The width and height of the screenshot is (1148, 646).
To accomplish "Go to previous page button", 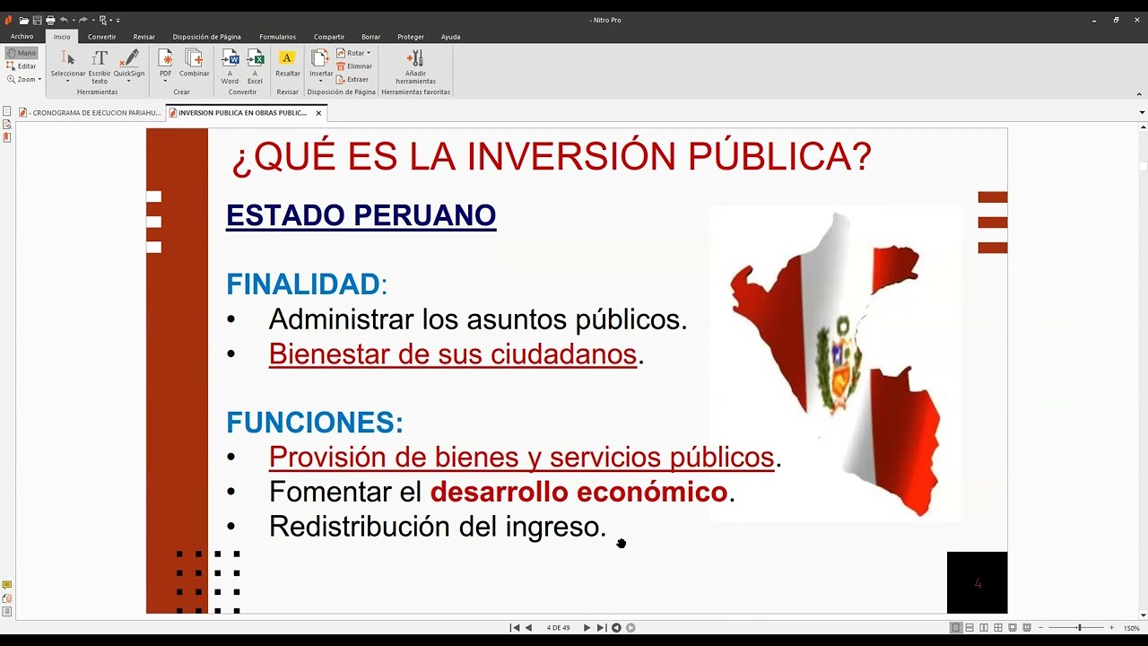I will pos(528,628).
